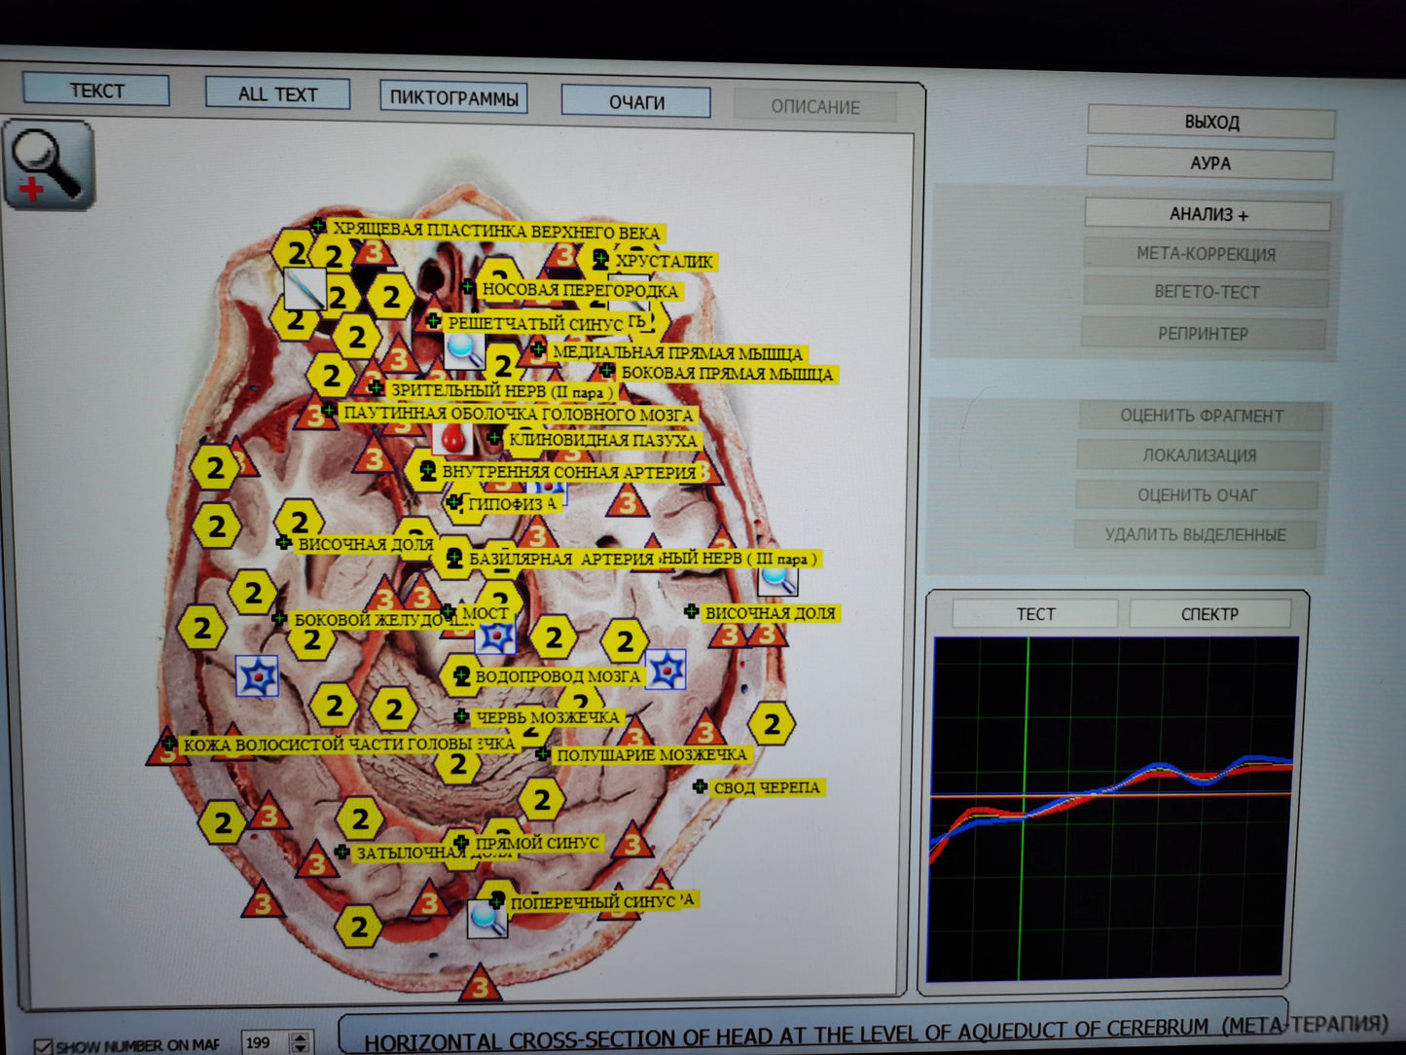Switch to the СПЕКТР tab
Viewport: 1406px width, 1055px height.
pos(1209,614)
